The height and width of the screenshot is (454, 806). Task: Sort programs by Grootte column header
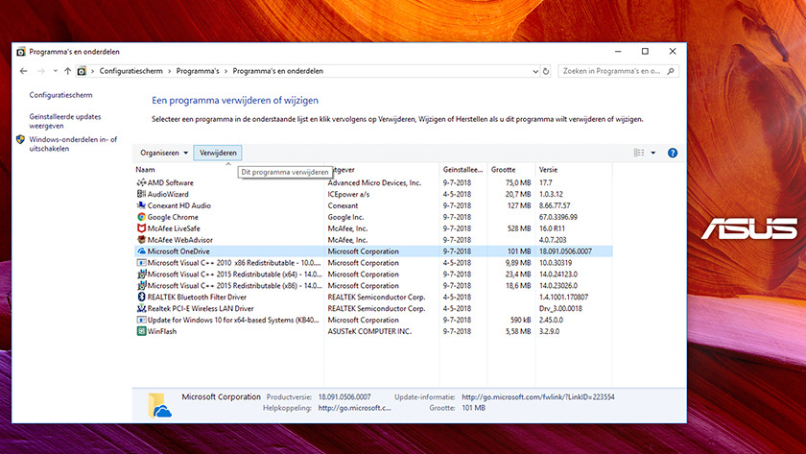pos(504,169)
